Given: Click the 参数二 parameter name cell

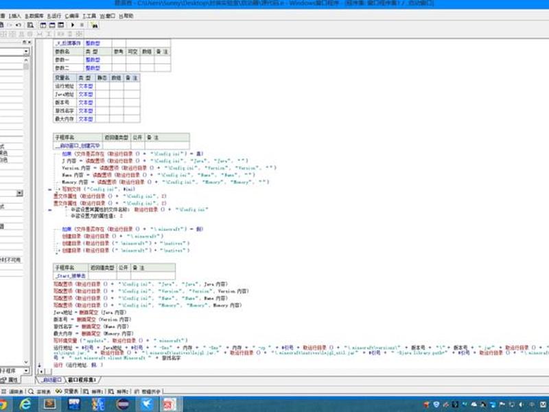Looking at the screenshot, I should [x=69, y=68].
